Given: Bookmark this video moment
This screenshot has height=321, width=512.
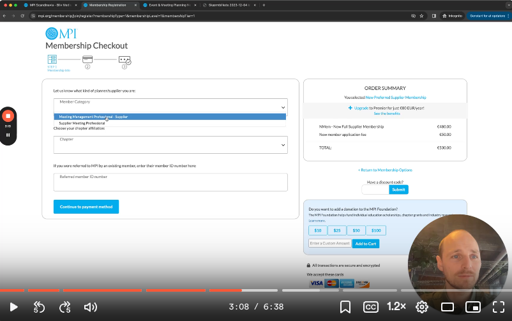Looking at the screenshot, I should point(345,307).
